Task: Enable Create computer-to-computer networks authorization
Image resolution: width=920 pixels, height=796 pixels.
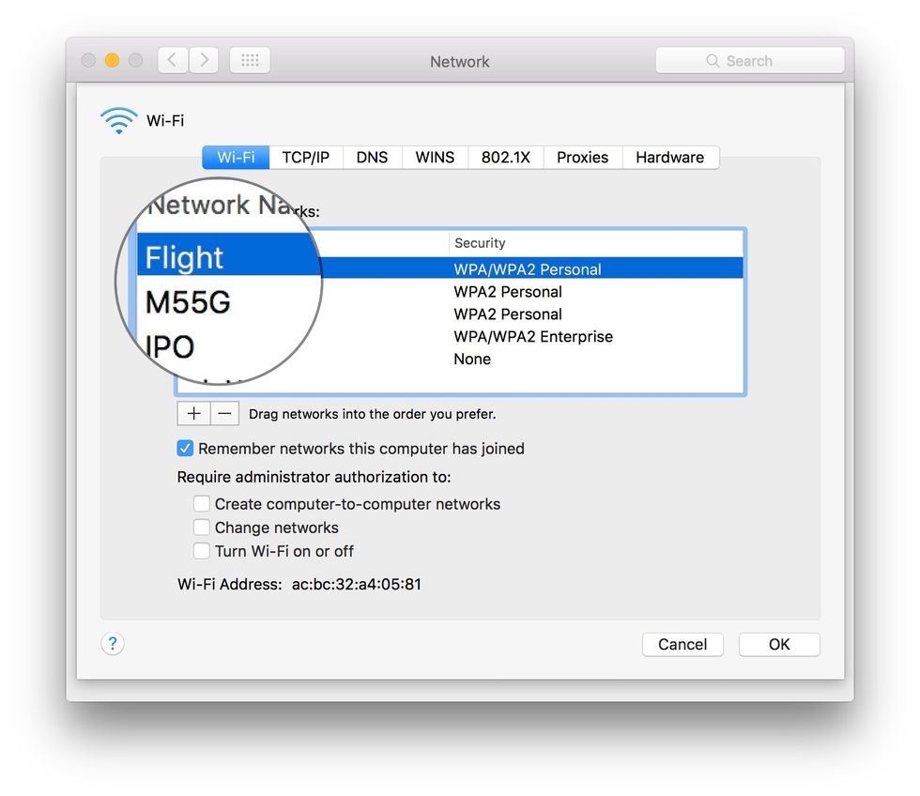Action: pos(202,503)
